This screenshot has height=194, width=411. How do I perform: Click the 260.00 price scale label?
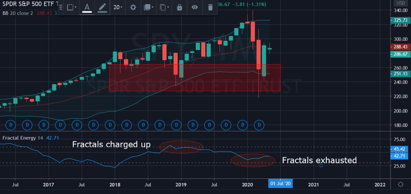click(400, 68)
